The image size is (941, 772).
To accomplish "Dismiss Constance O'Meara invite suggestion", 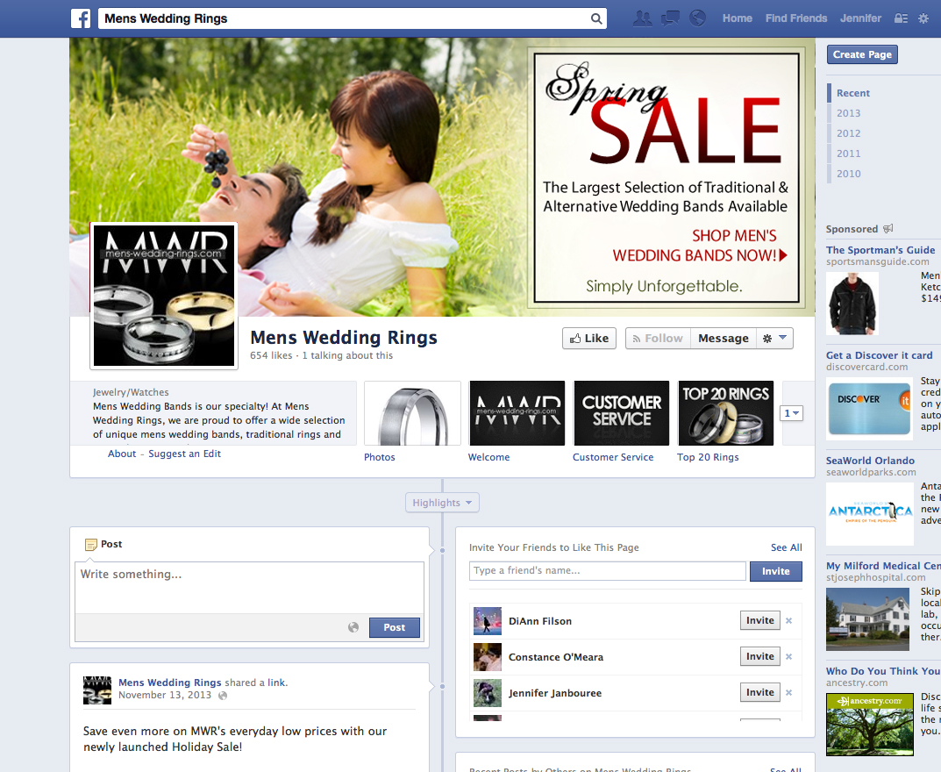I will coord(789,657).
